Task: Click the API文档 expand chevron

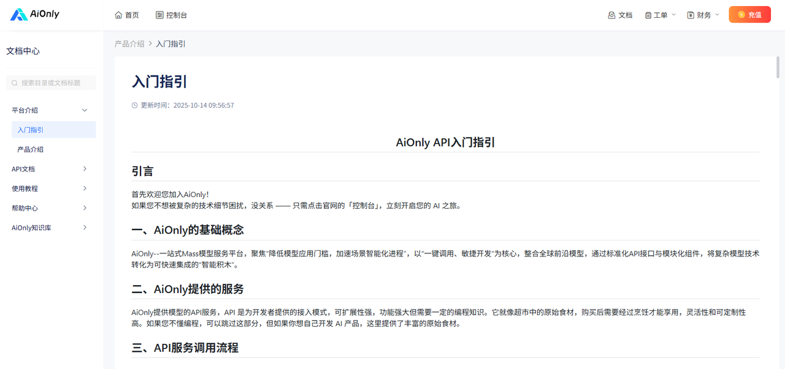Action: (x=85, y=169)
